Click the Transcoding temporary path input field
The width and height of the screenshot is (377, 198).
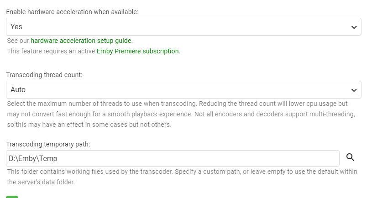[173, 158]
